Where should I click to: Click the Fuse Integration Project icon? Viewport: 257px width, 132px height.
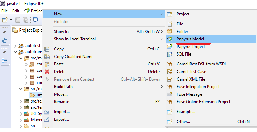169,87
